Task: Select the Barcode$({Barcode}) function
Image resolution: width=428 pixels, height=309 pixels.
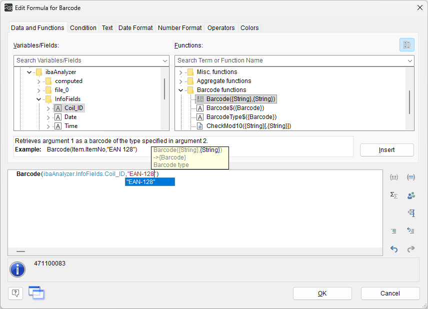Action: pos(235,108)
